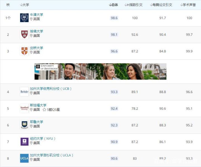201x167 pixels.
Task: Click the Oxford University crest logo
Action: 24,18
